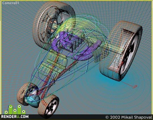Viewport: 153px width, 120px height.
Task: Select the cyan nose sphere at front
Action: pos(33,101)
